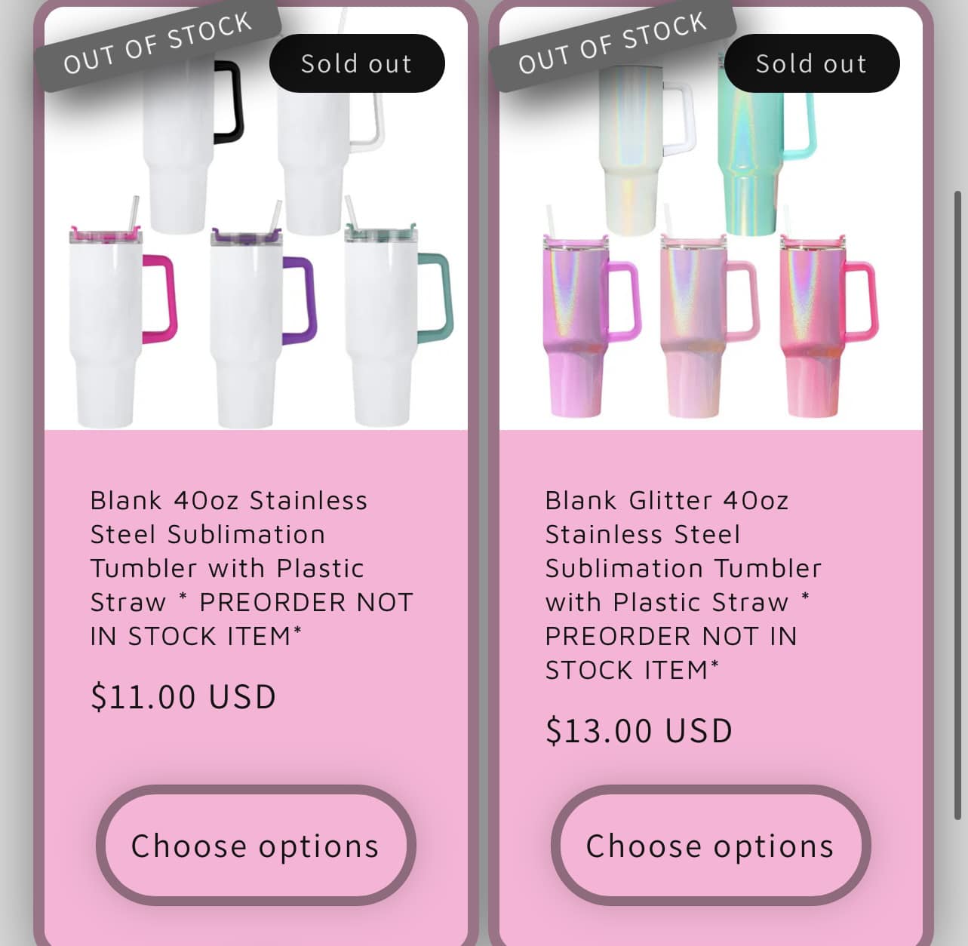Click Choose options for the $11.00 tumbler
This screenshot has height=946, width=968.
[255, 846]
